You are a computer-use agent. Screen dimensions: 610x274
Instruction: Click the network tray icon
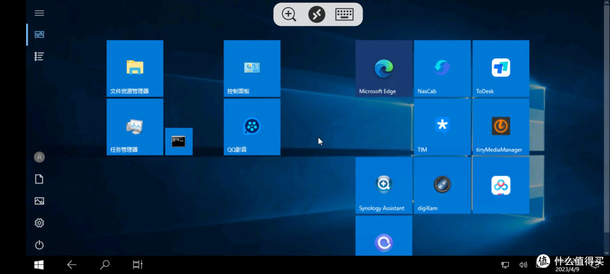coord(505,265)
